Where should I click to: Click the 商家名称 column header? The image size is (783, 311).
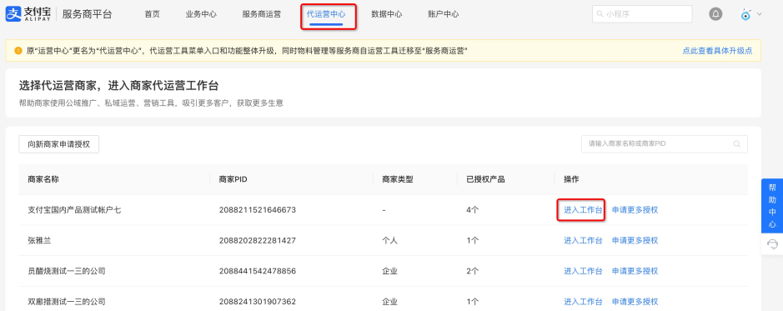[x=43, y=179]
